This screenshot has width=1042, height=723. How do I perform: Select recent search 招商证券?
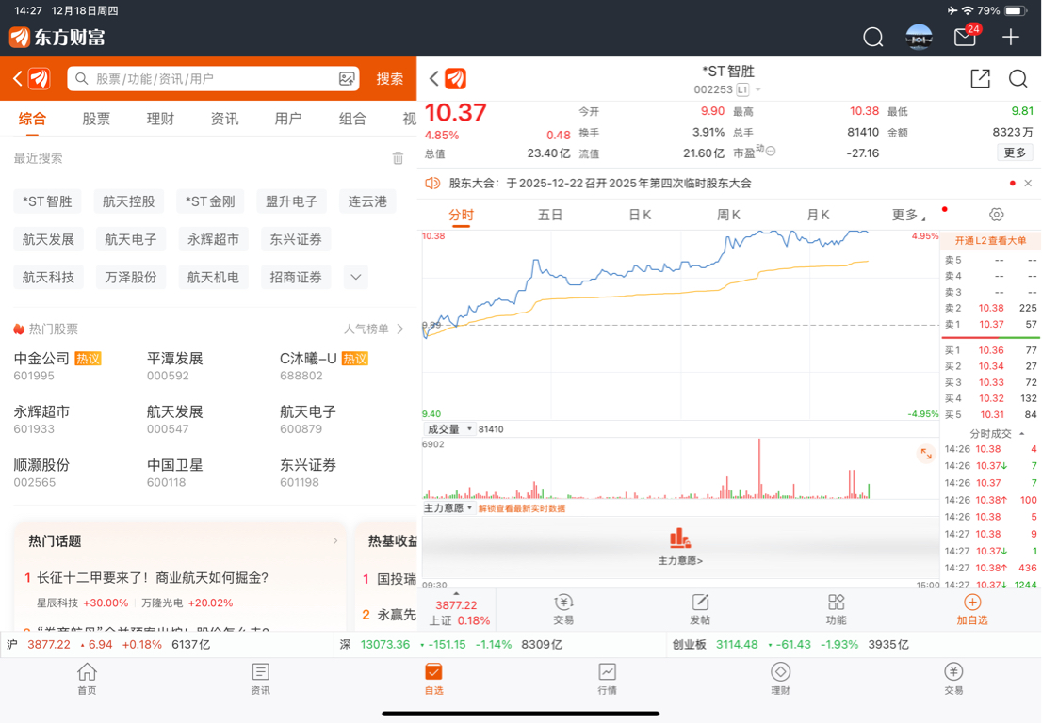point(296,277)
